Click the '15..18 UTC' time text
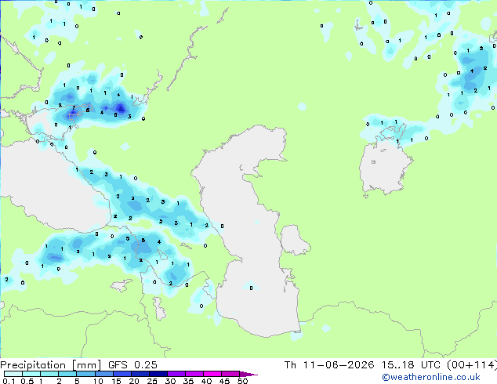 point(411,365)
